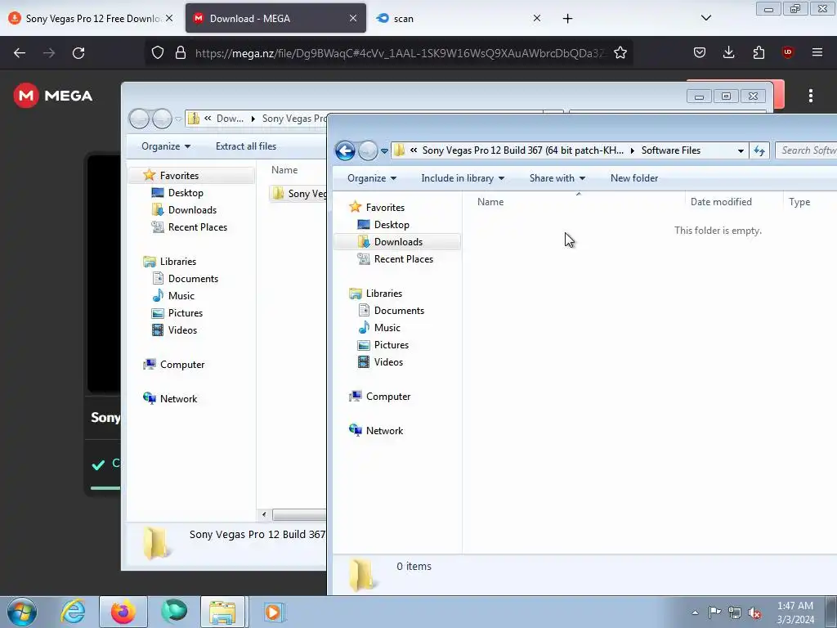
Task: Click Extract all files in back window
Action: (245, 146)
